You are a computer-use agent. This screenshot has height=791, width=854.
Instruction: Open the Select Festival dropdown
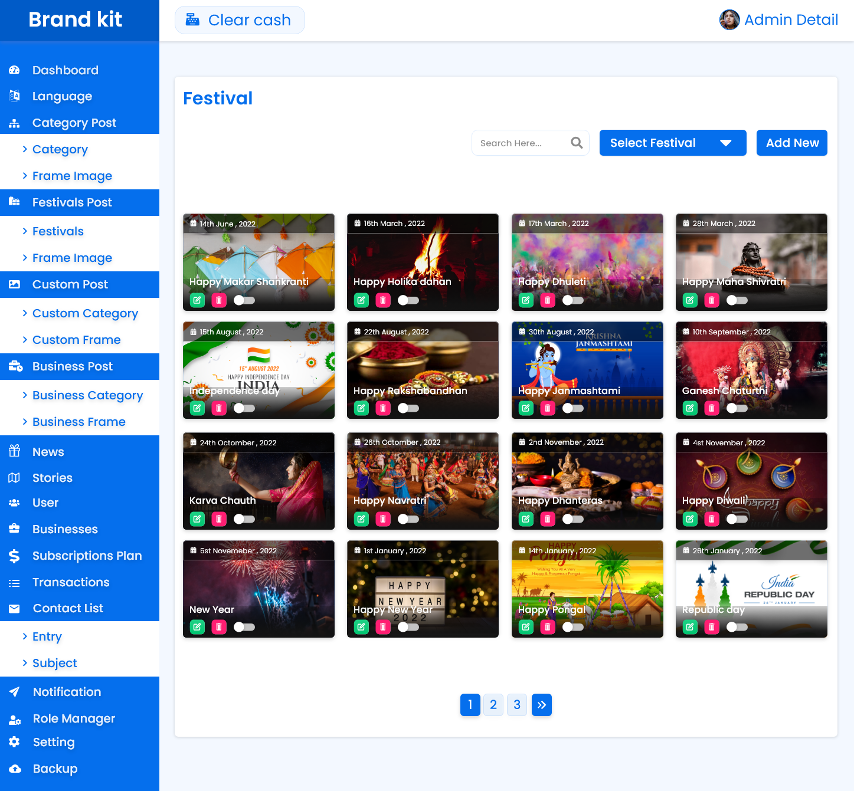[672, 143]
